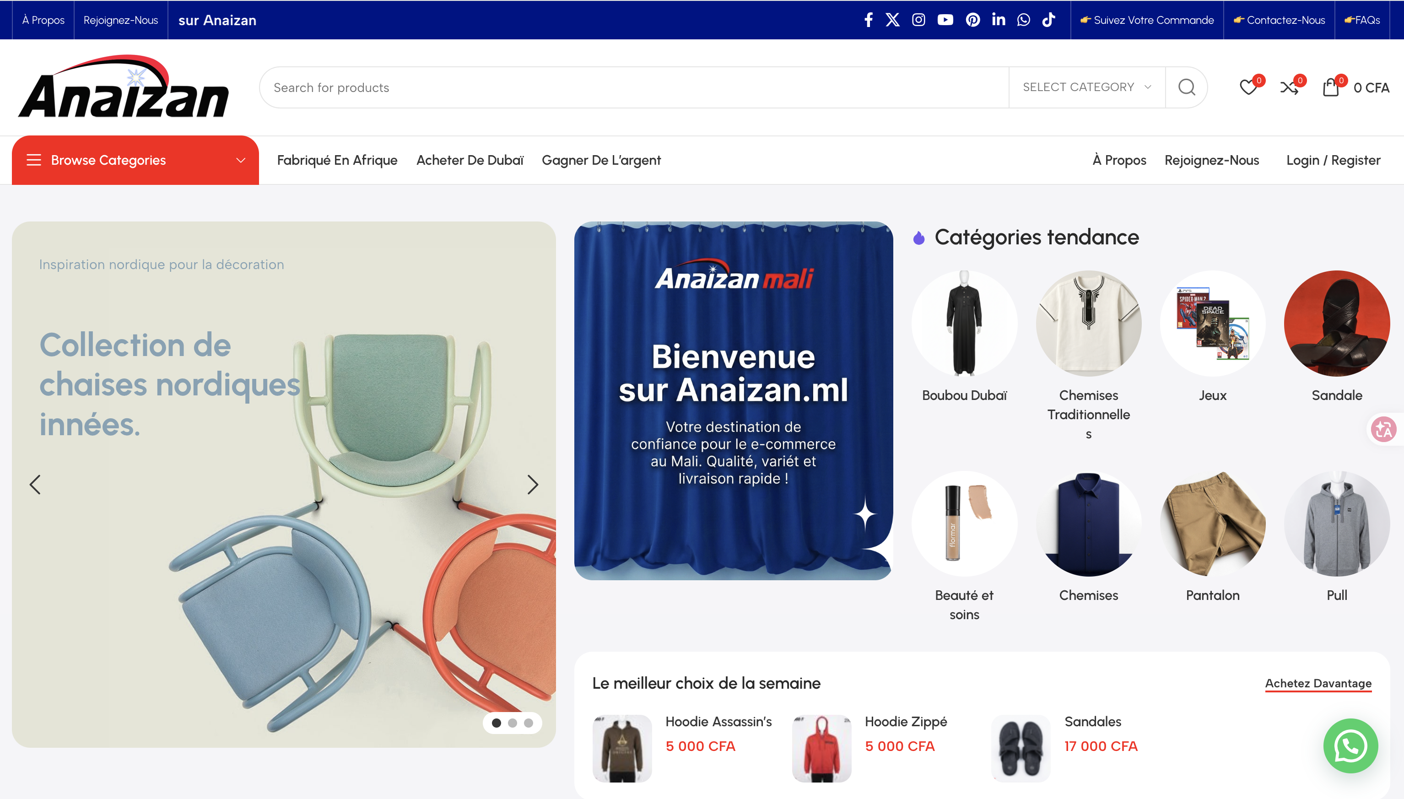Click the Achetez Davantage link

click(1318, 684)
